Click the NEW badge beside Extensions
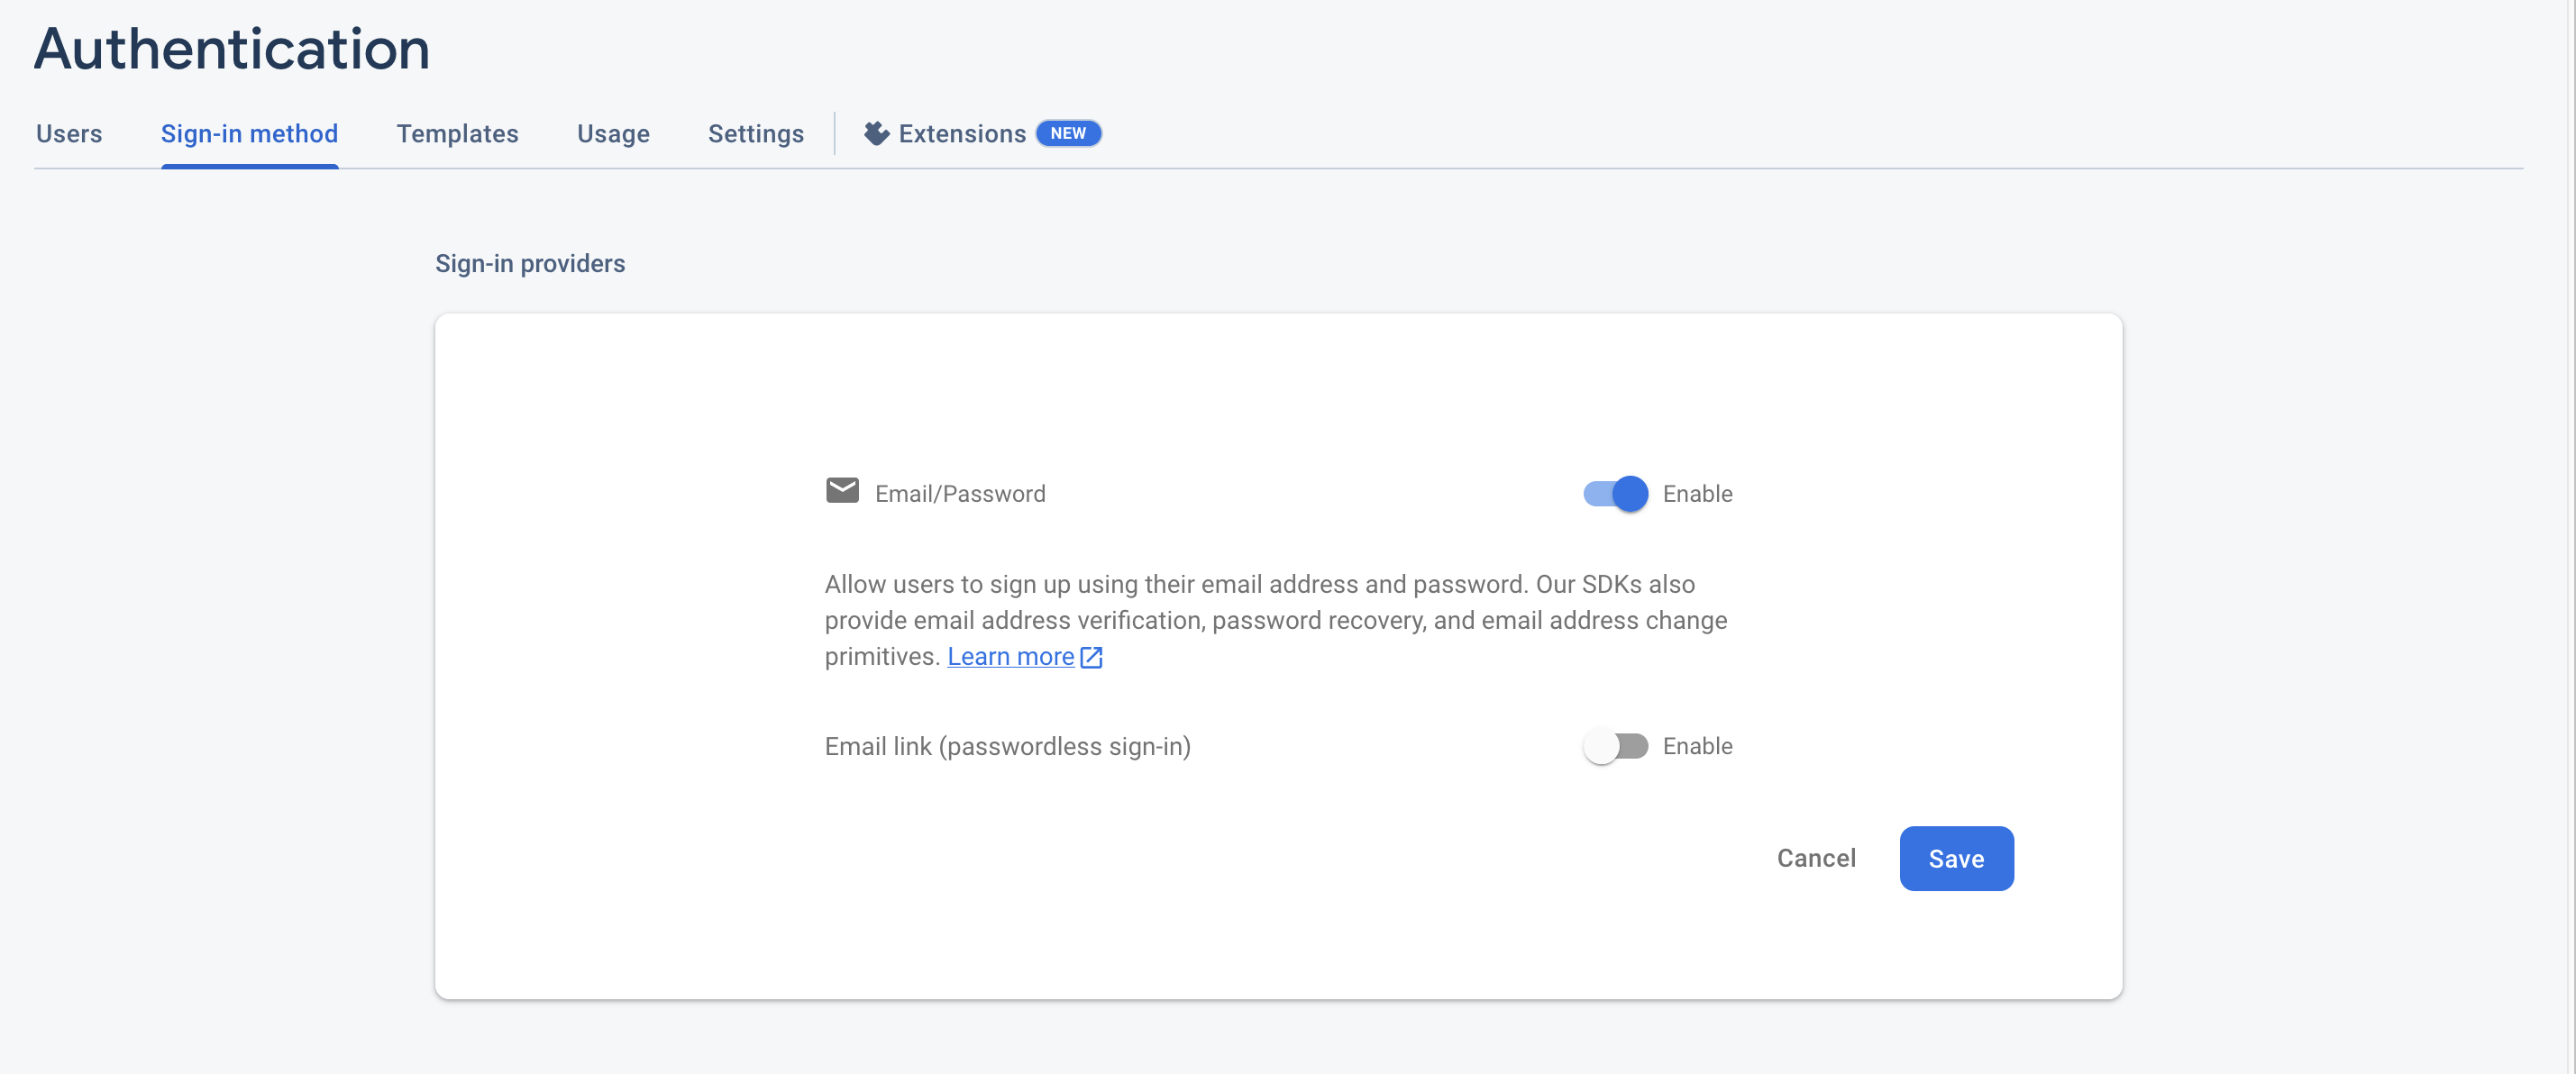Screen dimensions: 2576x1074 point(1068,133)
